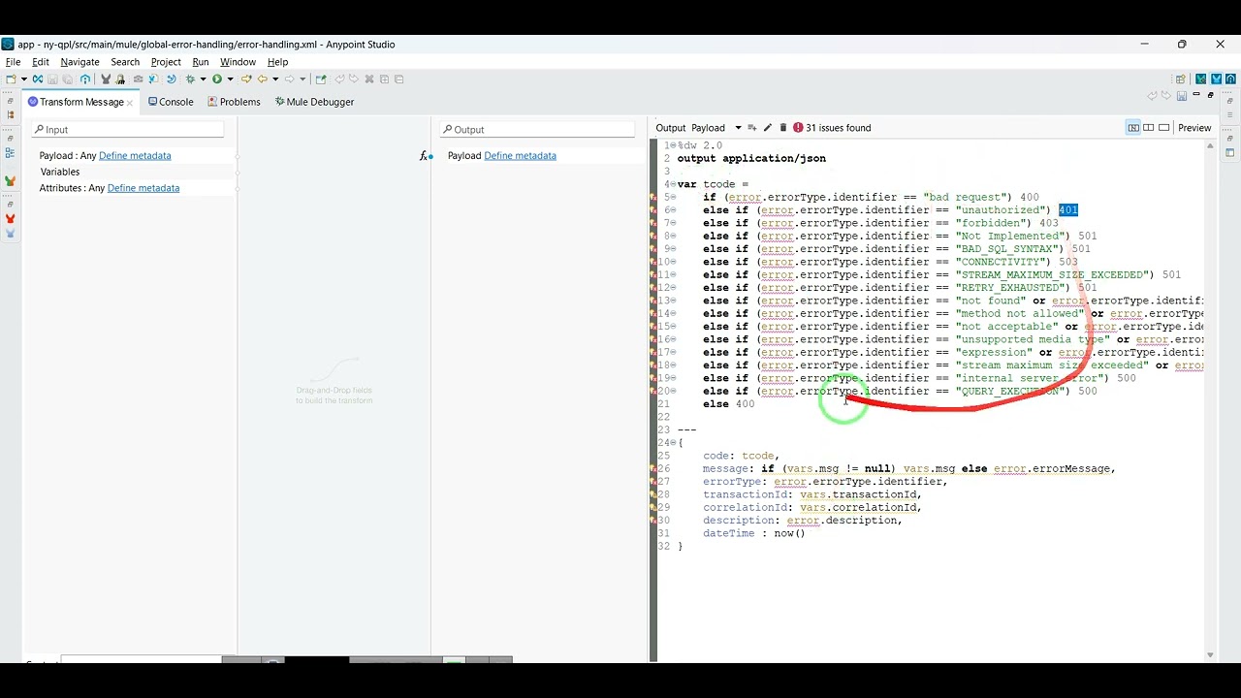
Task: Click the Delete target trash icon
Action: 783,128
